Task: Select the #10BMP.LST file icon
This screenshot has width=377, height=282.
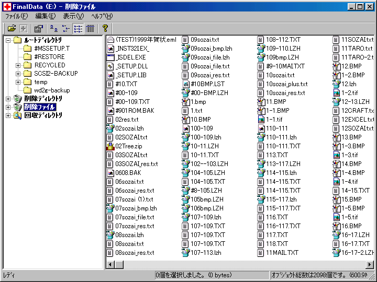Action: click(185, 84)
